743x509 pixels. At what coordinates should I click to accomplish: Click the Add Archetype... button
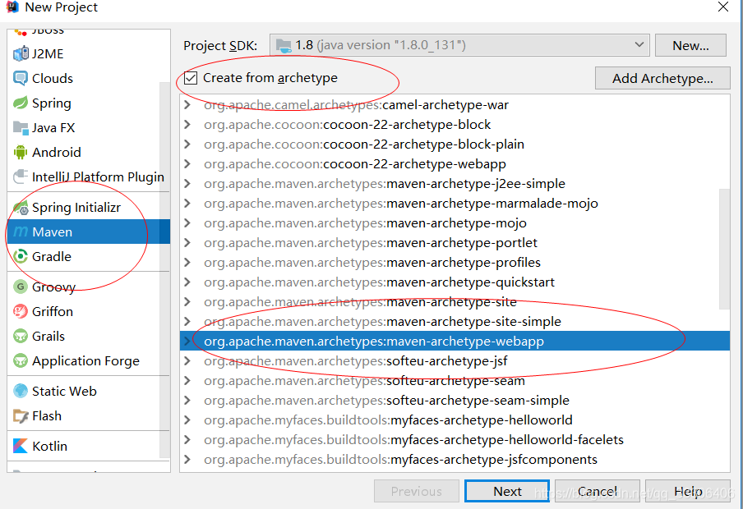point(662,78)
